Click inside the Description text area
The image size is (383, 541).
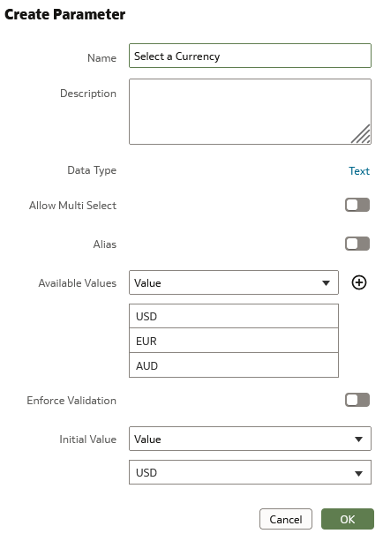click(250, 111)
